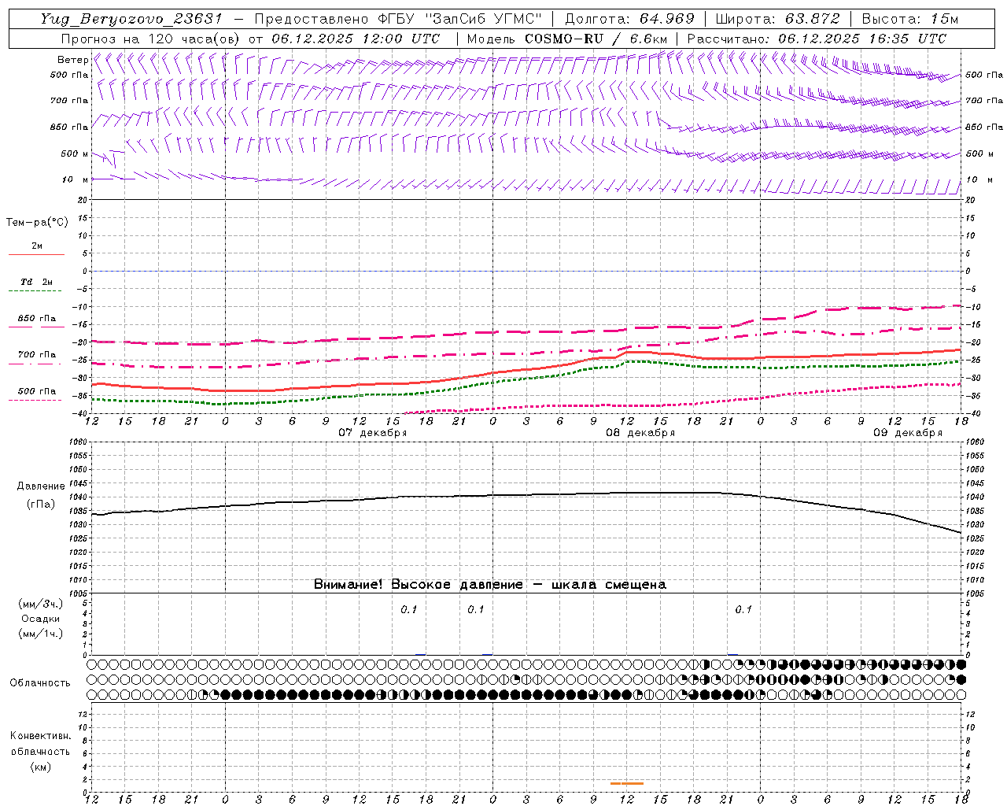Click the station name Yug_Beryozovo_23631
Image resolution: width=1007 pixels, height=806 pixels.
click(x=131, y=19)
